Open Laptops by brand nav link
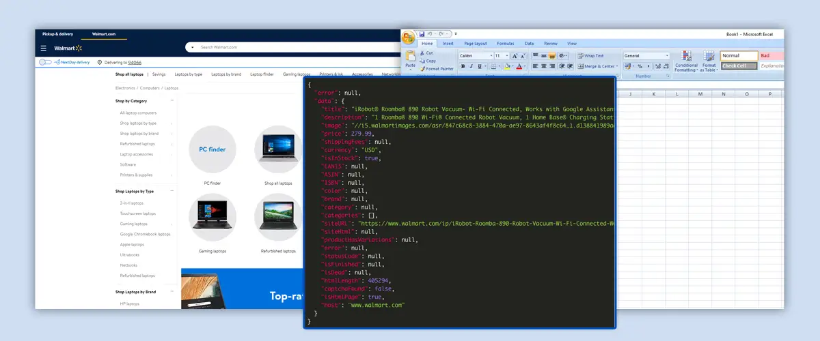Viewport: 820px width, 341px height. 226,74
